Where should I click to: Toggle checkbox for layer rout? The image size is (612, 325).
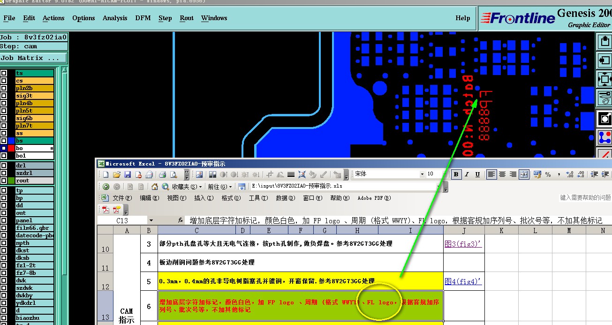pos(4,181)
